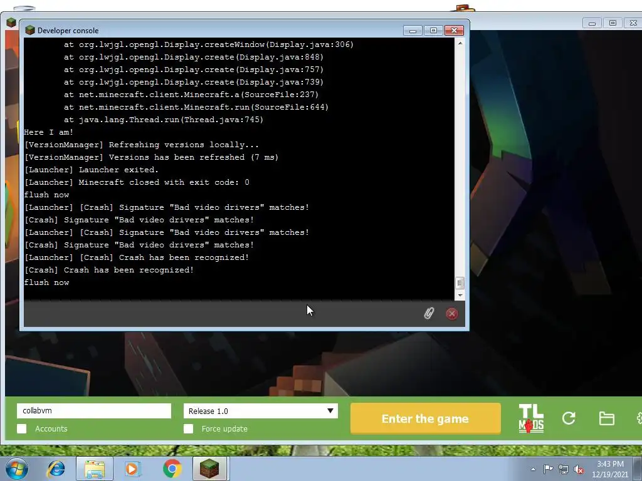Maximize the launcher window behind console
Screen dimensions: 642x481
click(x=613, y=23)
